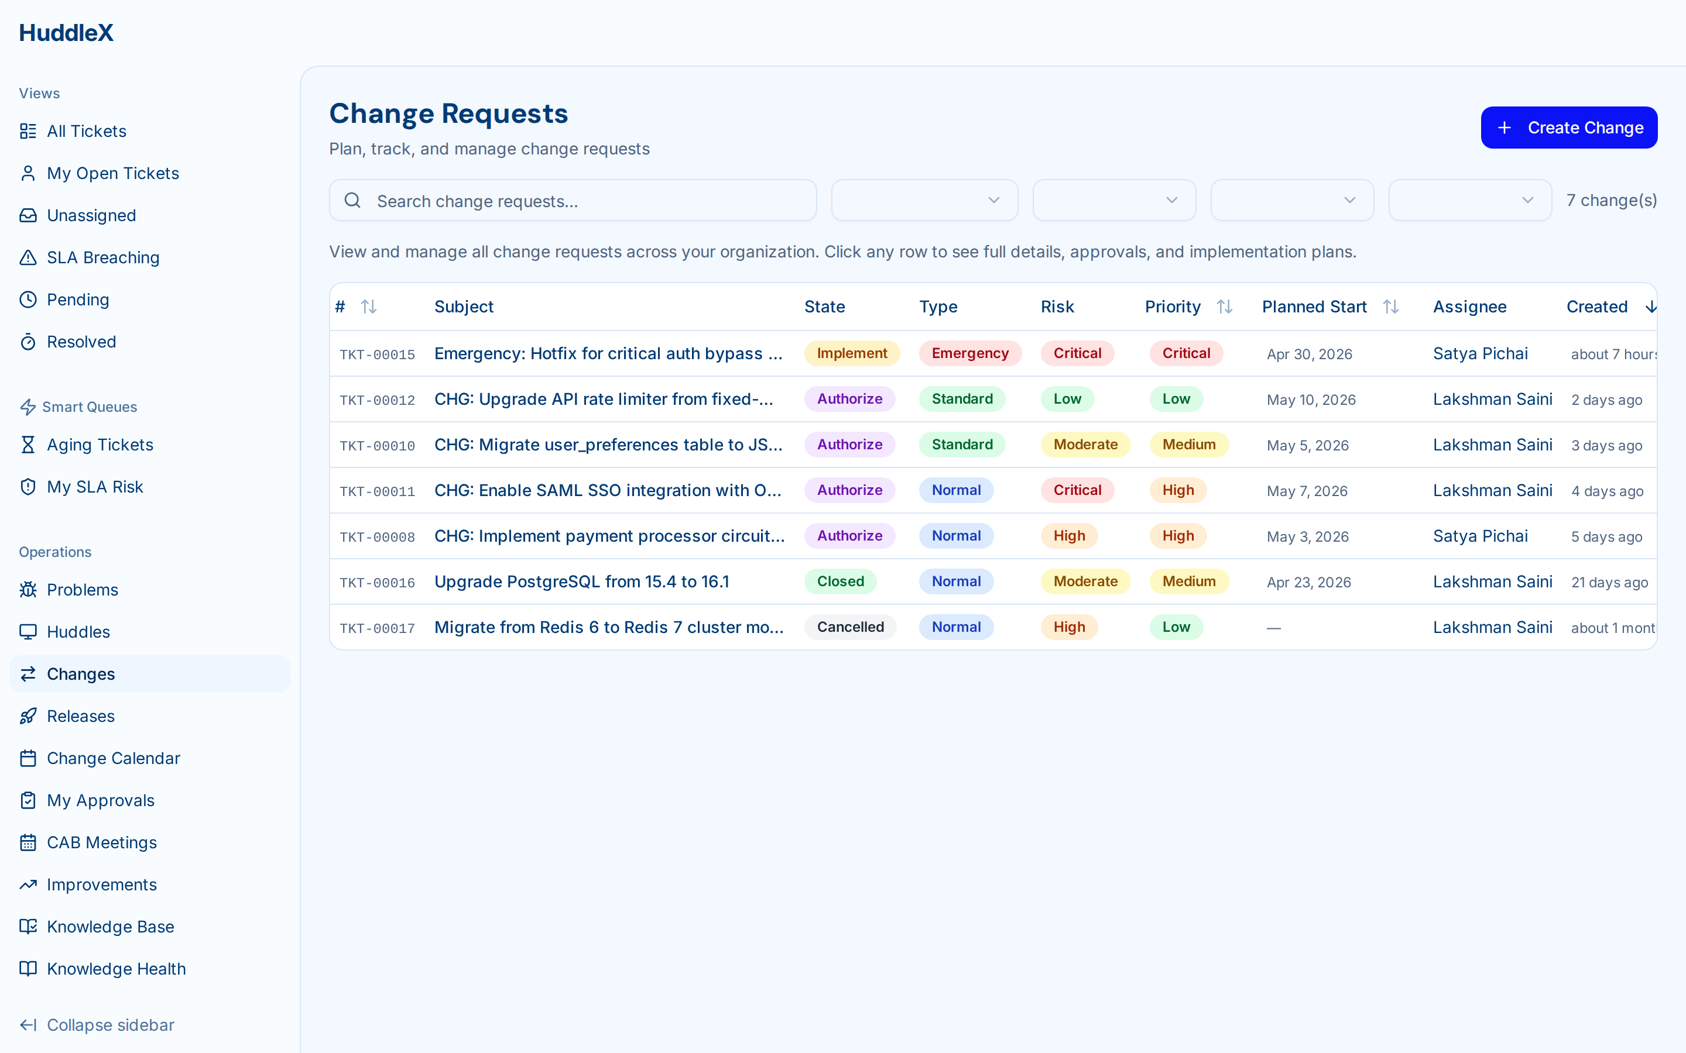
Task: Open My Open Tickets view
Action: pos(149,173)
